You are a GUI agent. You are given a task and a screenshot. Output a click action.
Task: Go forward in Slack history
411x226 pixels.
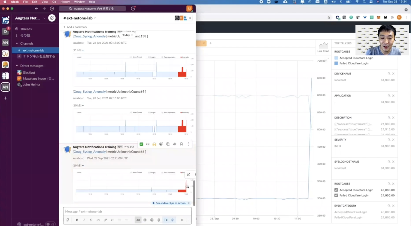tap(44, 8)
